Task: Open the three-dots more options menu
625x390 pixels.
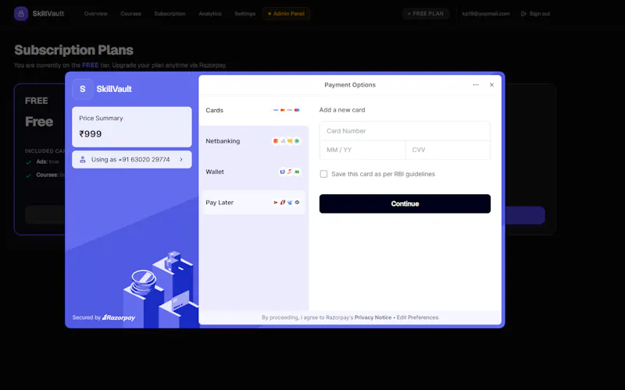Action: (476, 85)
